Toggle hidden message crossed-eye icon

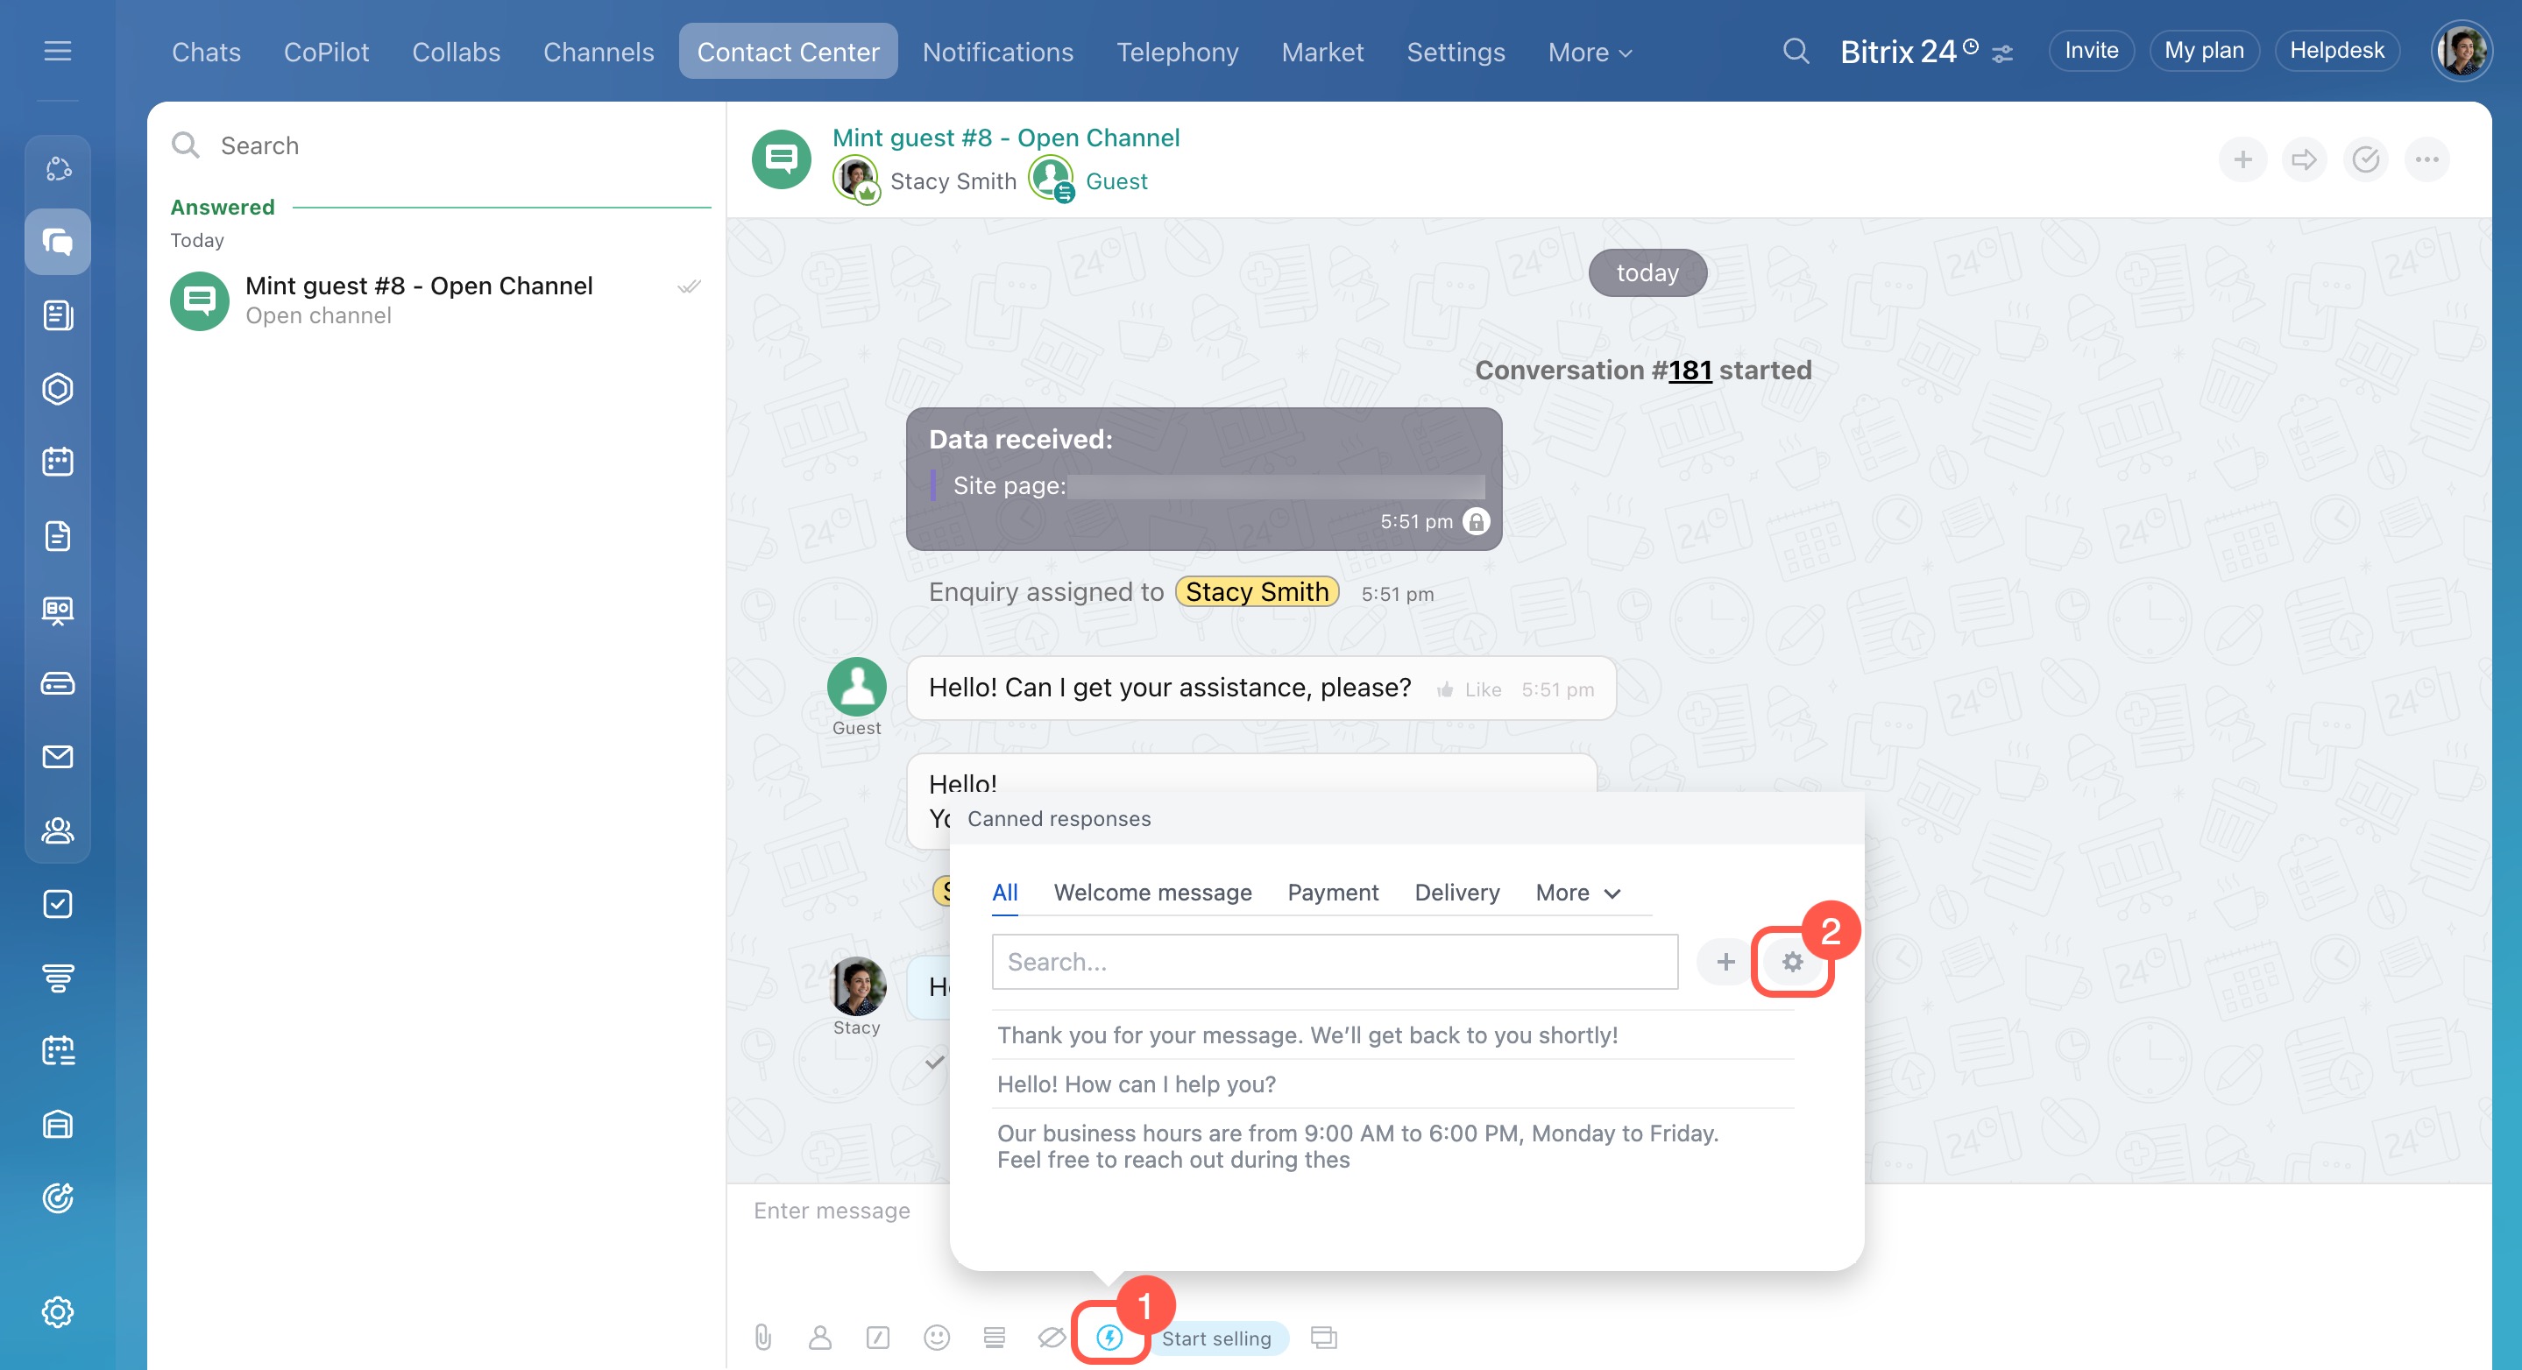[1051, 1337]
